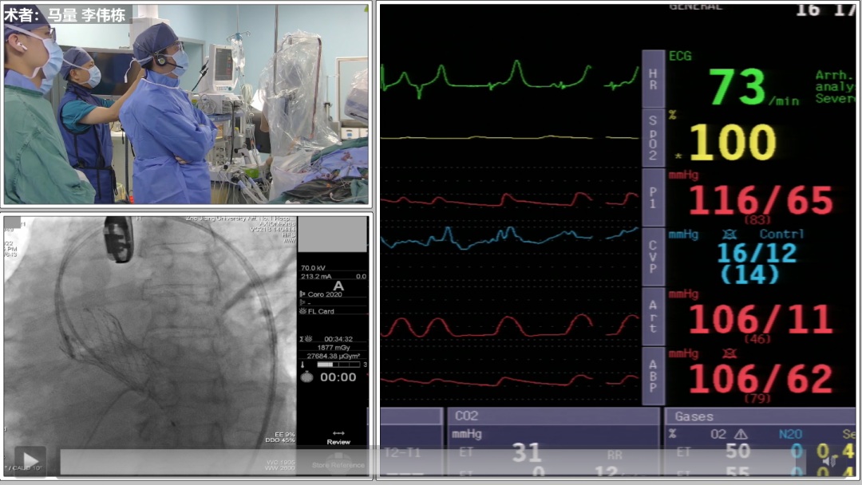Click the green ECG label
The image size is (862, 485).
[681, 56]
